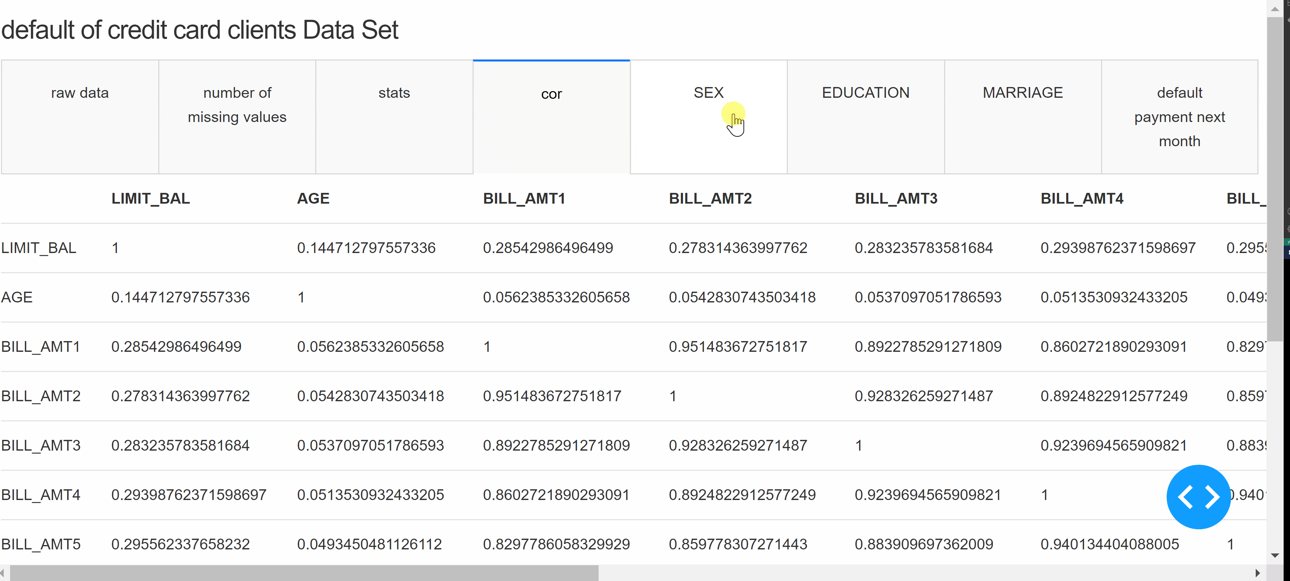This screenshot has width=1290, height=581.
Task: Click the BILL_AMT1 column header
Action: pyautogui.click(x=524, y=198)
